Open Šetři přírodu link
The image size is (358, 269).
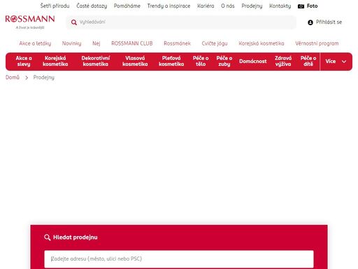coord(55,6)
